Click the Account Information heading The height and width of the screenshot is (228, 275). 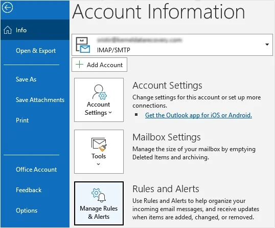pos(158,12)
